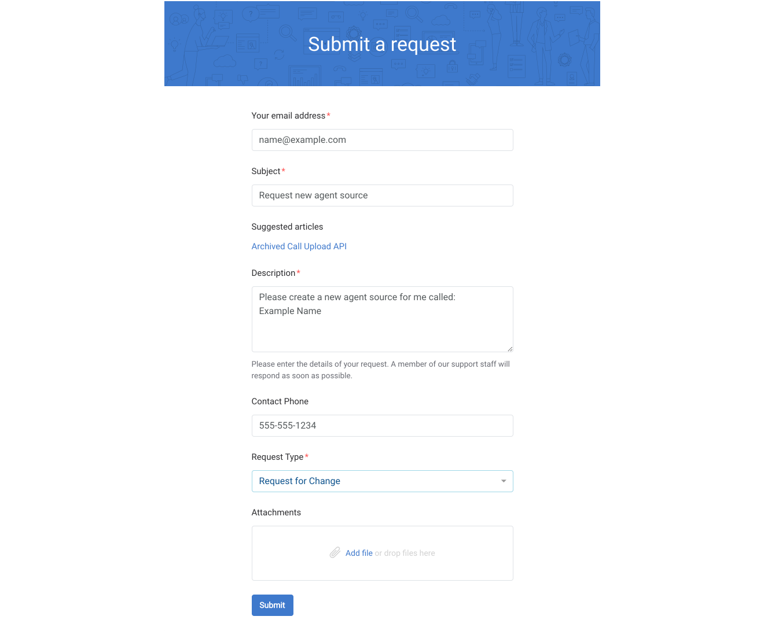
Task: Select the Contact Phone field
Action: (382, 425)
